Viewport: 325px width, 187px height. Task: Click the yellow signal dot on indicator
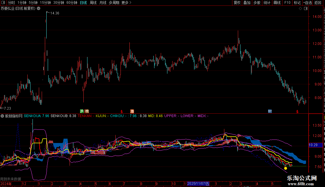point(286,168)
